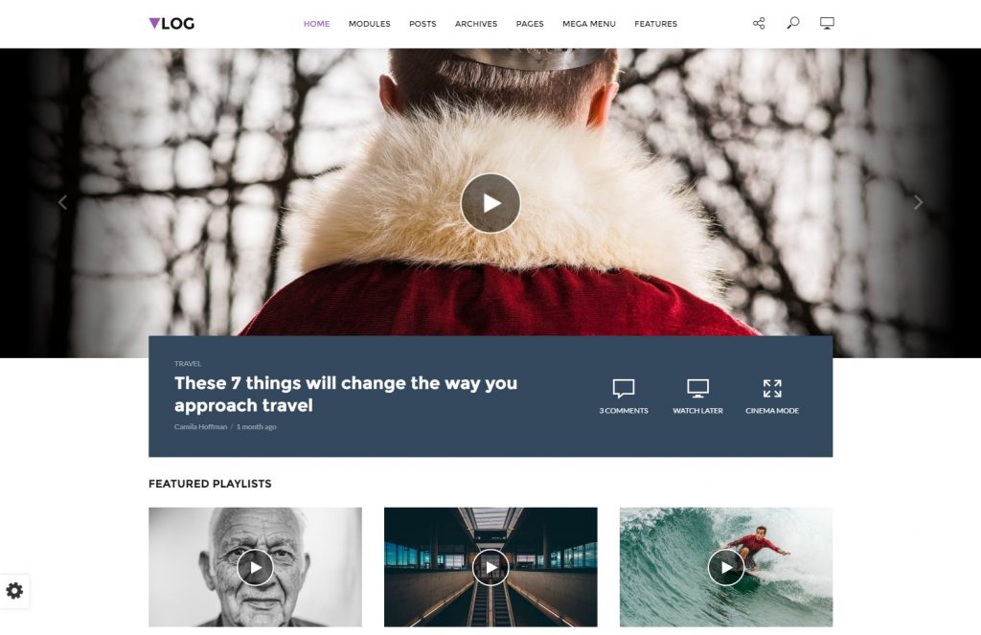Open the Modules menu
Image resolution: width=981 pixels, height=635 pixels.
tap(369, 24)
